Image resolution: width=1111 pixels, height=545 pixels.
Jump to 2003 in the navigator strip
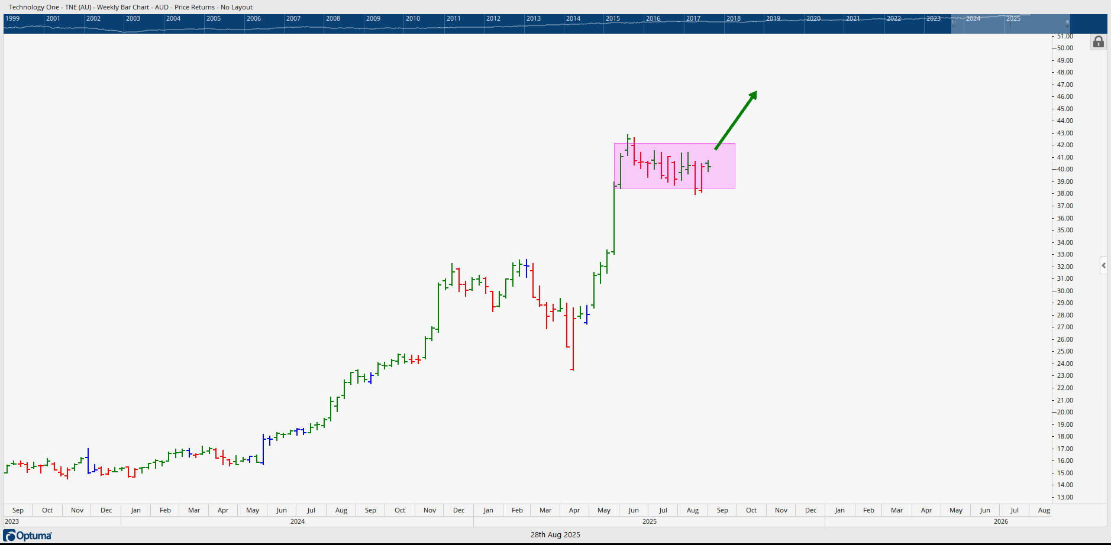coord(133,18)
